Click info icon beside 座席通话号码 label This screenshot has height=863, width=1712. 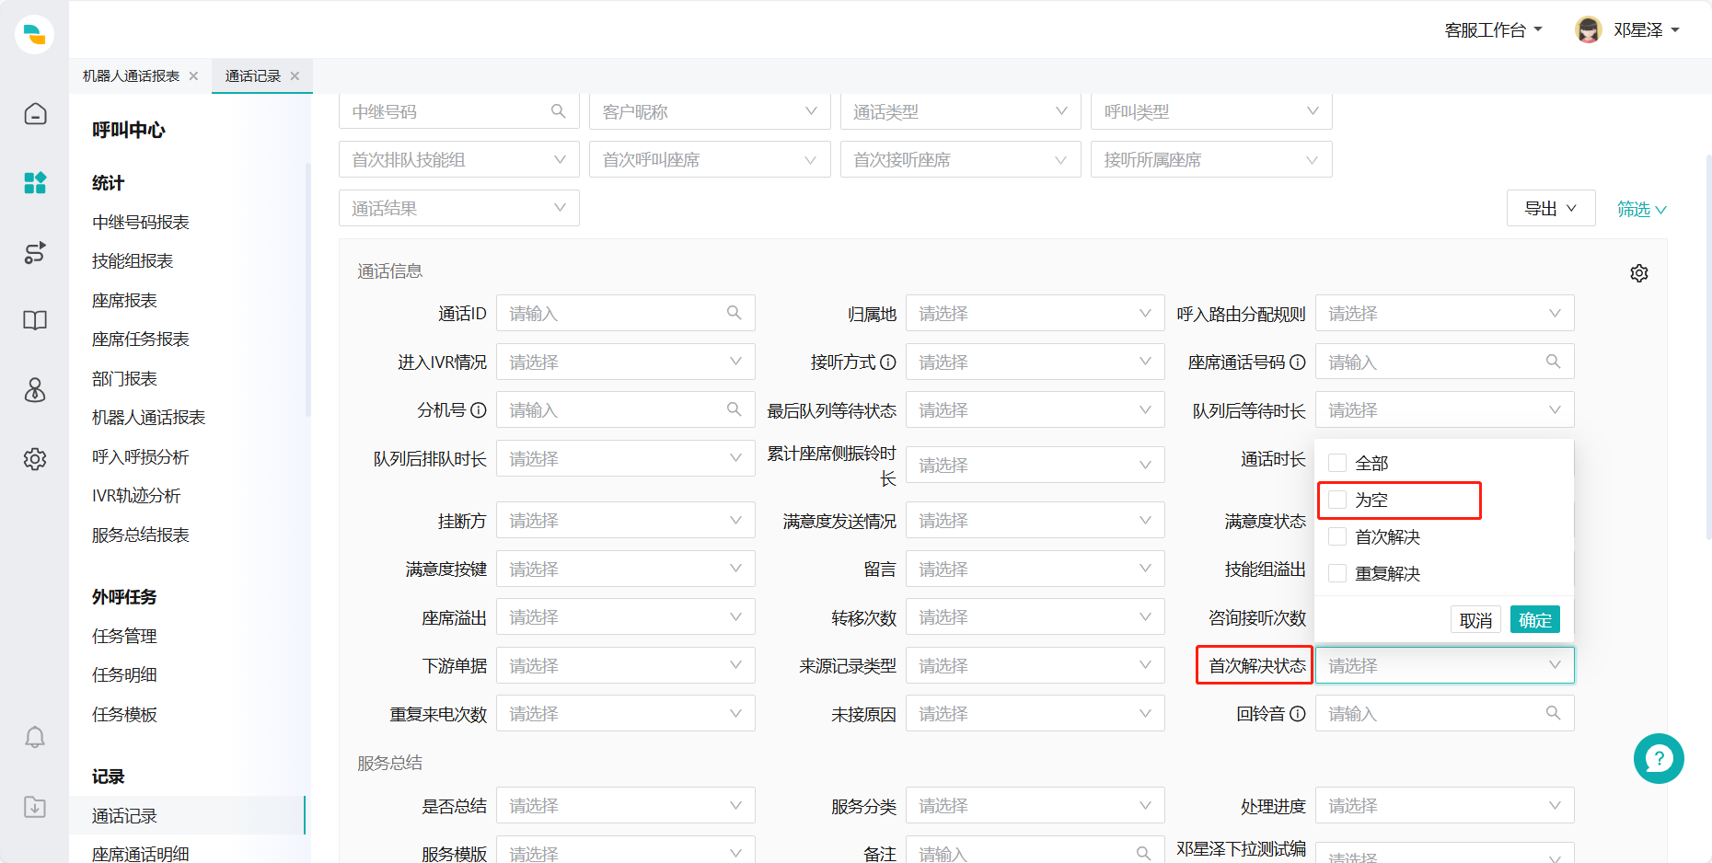click(1297, 362)
